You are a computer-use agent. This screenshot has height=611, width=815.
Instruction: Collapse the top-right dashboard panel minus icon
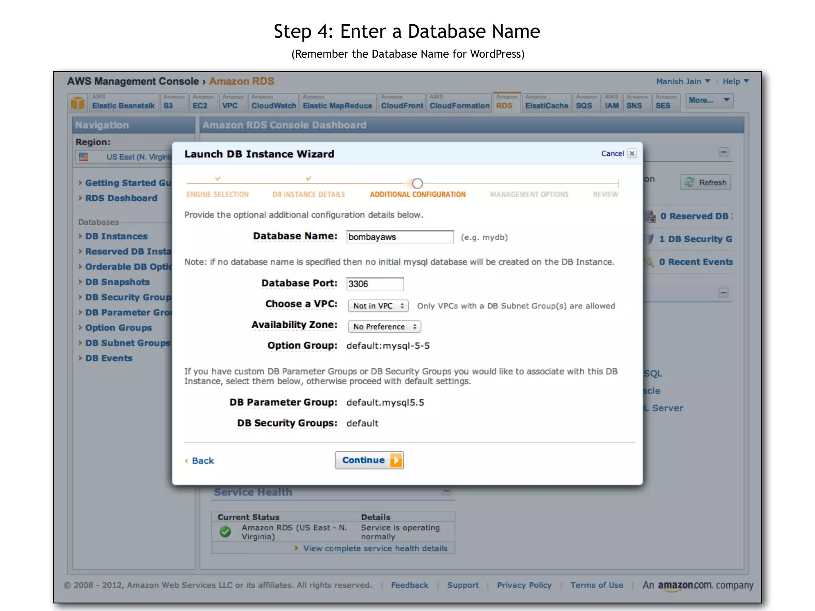(723, 152)
